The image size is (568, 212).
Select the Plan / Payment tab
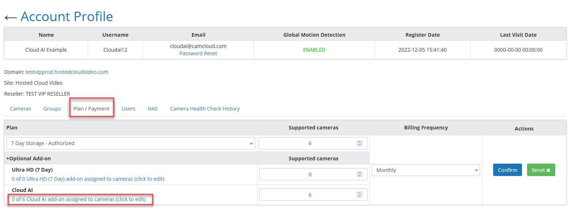pyautogui.click(x=91, y=109)
